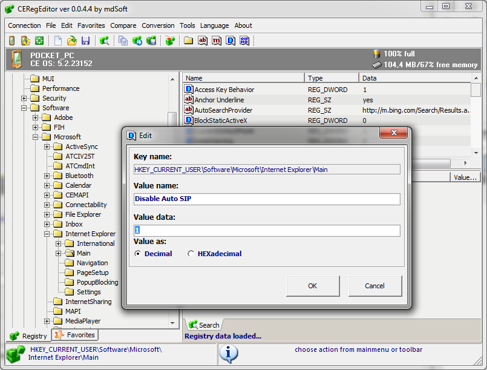Select the PopupBlocking key in the tree
This screenshot has width=487, height=370.
tap(97, 282)
